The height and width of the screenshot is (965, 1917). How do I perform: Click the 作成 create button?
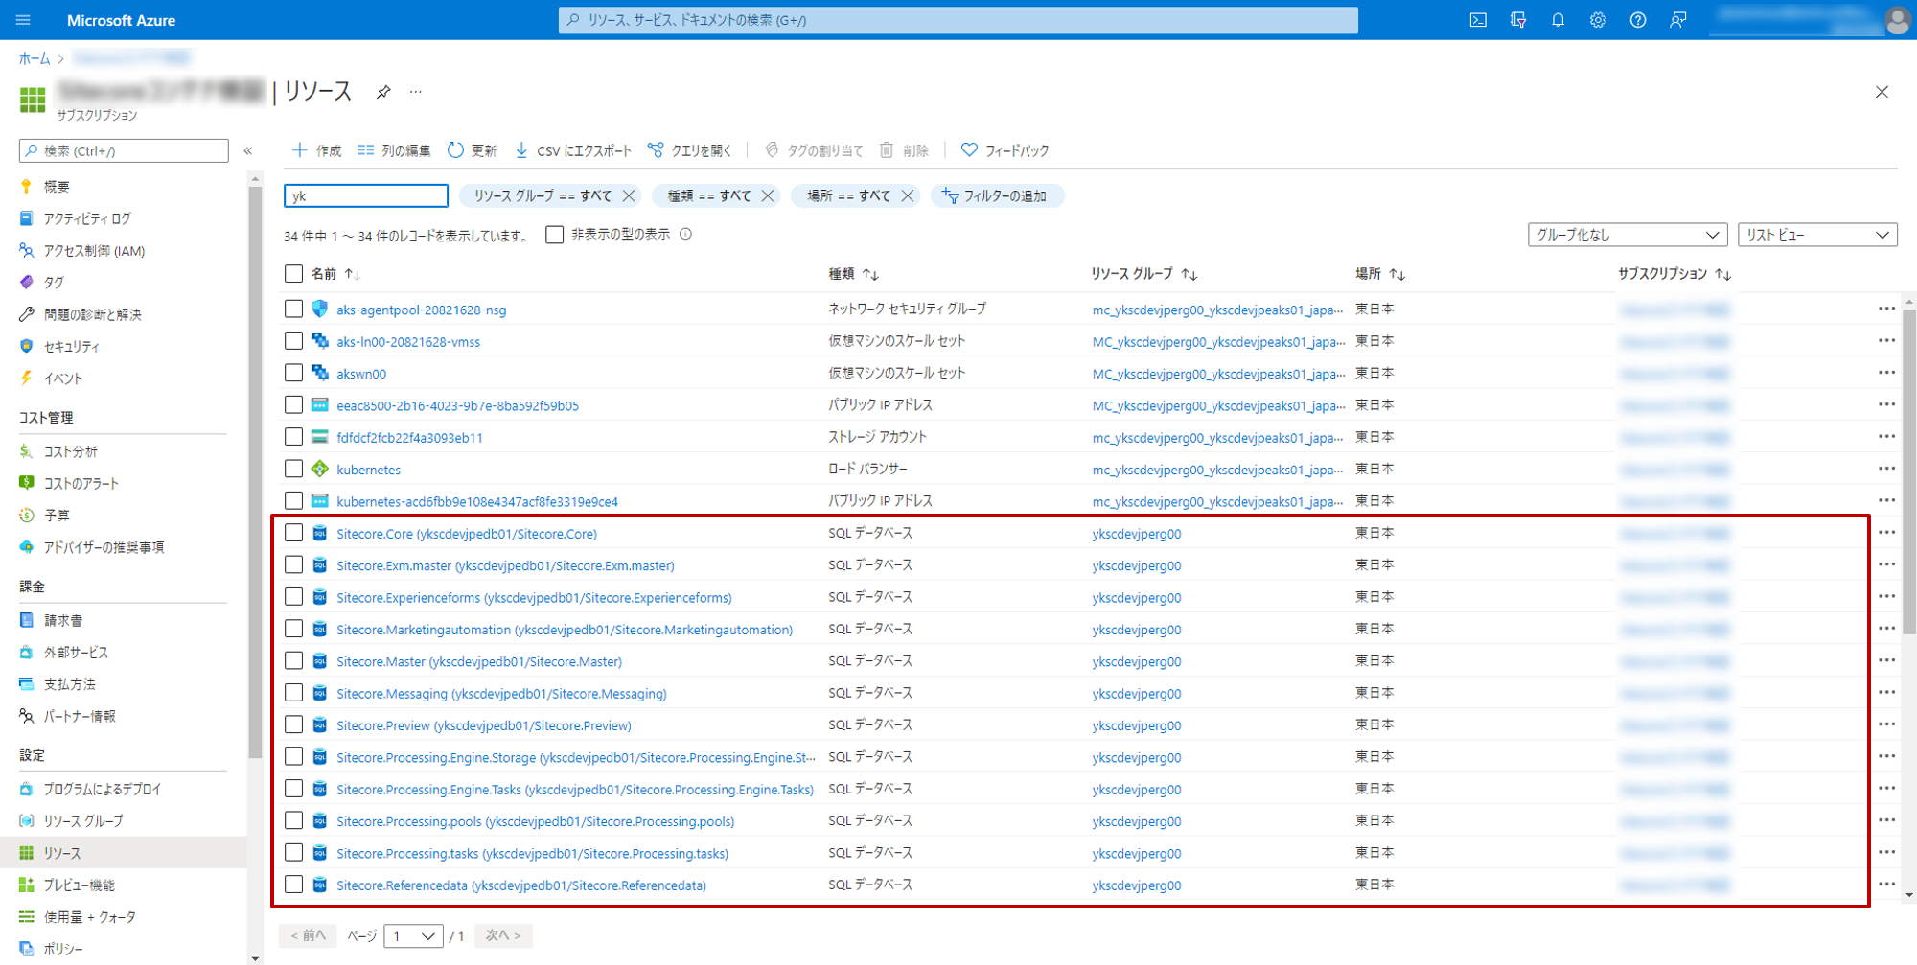[x=317, y=150]
